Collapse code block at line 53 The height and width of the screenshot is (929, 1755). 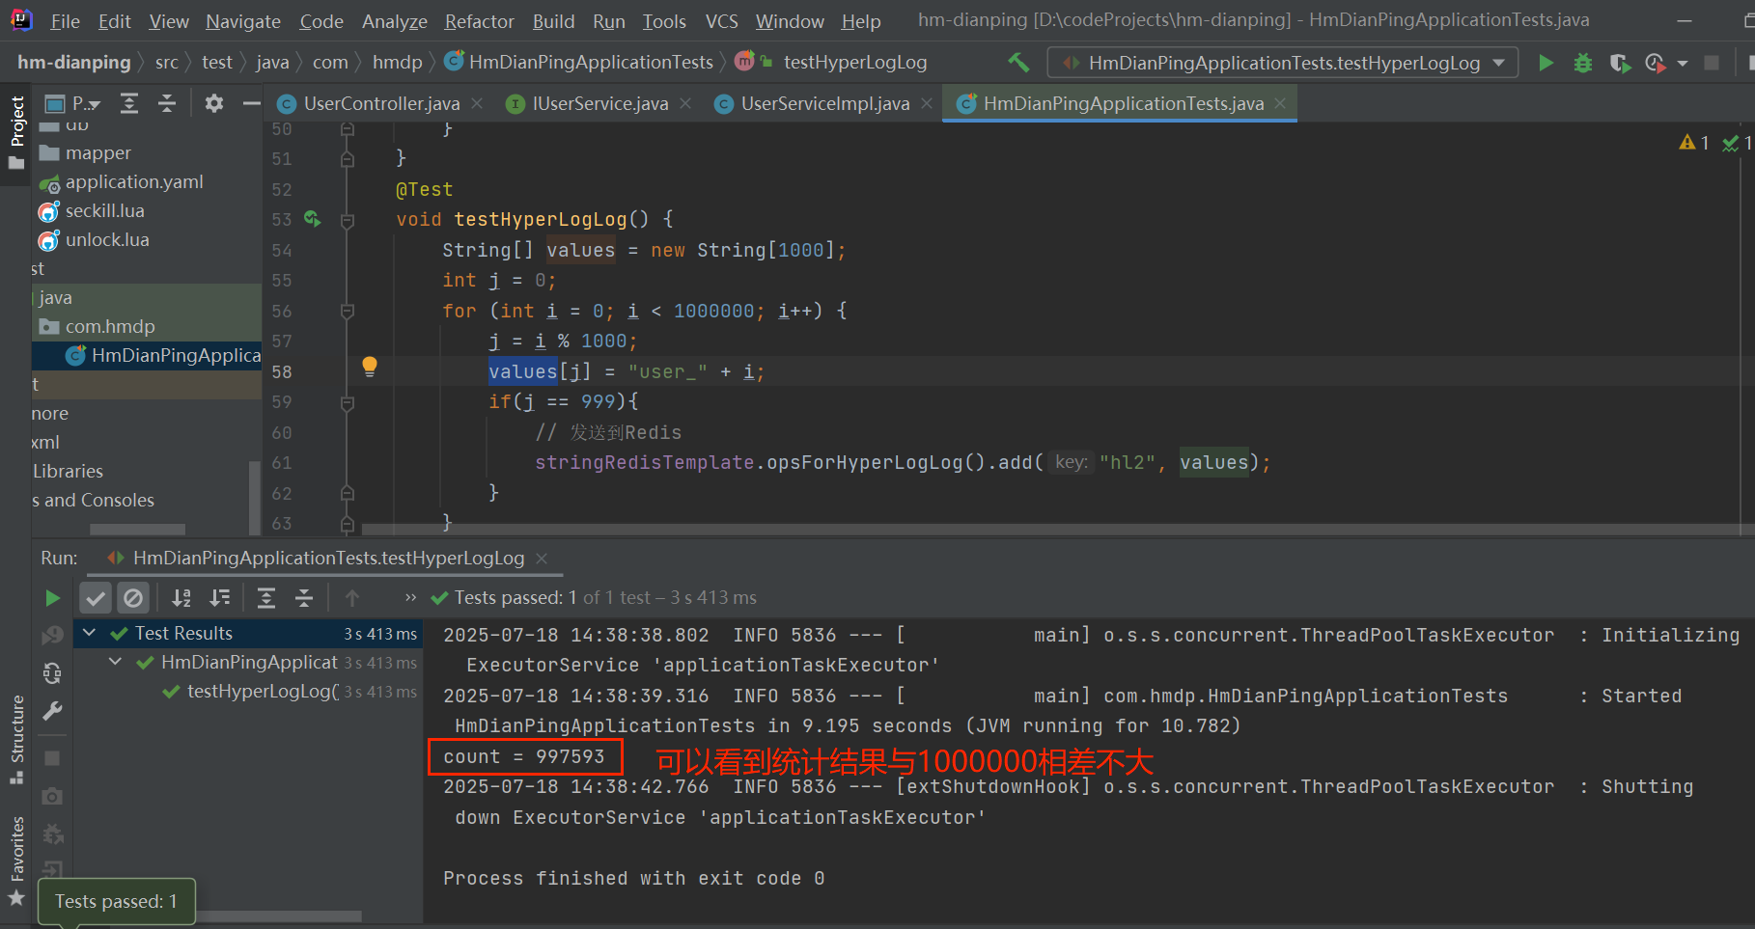[348, 220]
